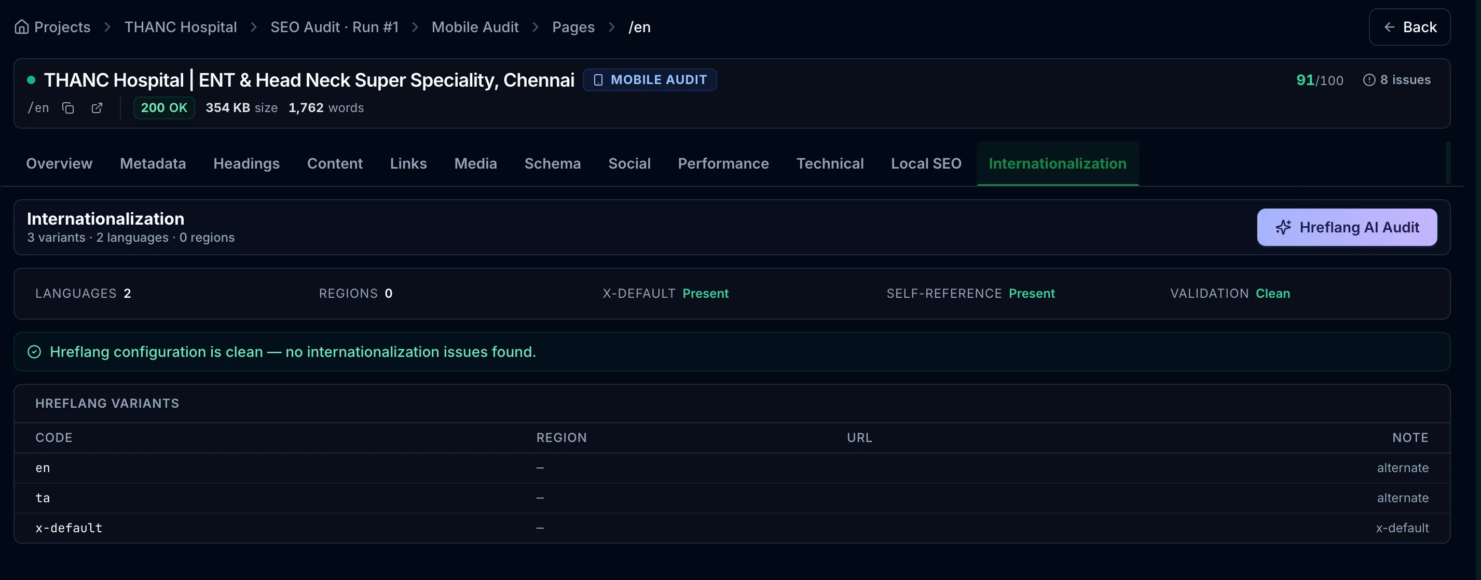Click the URL column header
This screenshot has width=1481, height=580.
tap(859, 438)
